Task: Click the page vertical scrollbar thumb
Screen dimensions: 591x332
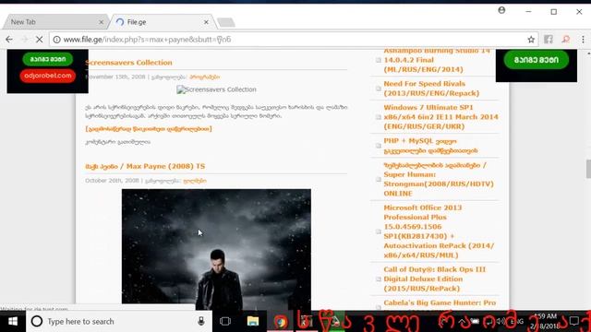Action: point(588,169)
